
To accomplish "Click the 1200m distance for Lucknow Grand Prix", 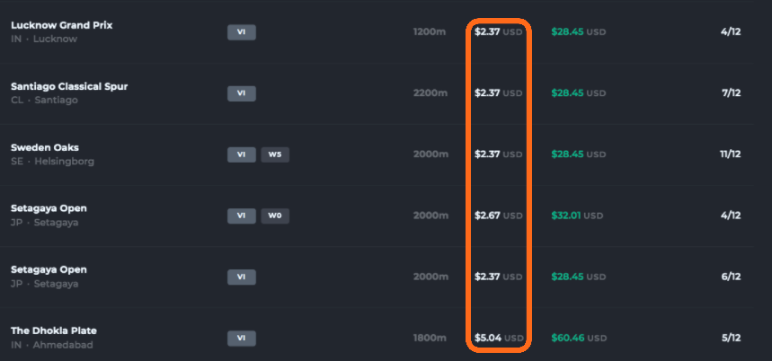I will point(430,32).
